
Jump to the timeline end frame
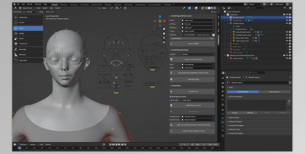(125, 144)
